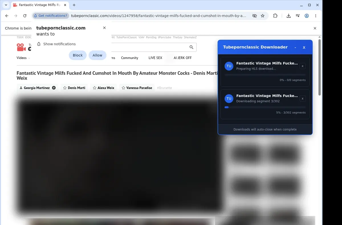Open the third-party cookies eye icon

[255, 16]
